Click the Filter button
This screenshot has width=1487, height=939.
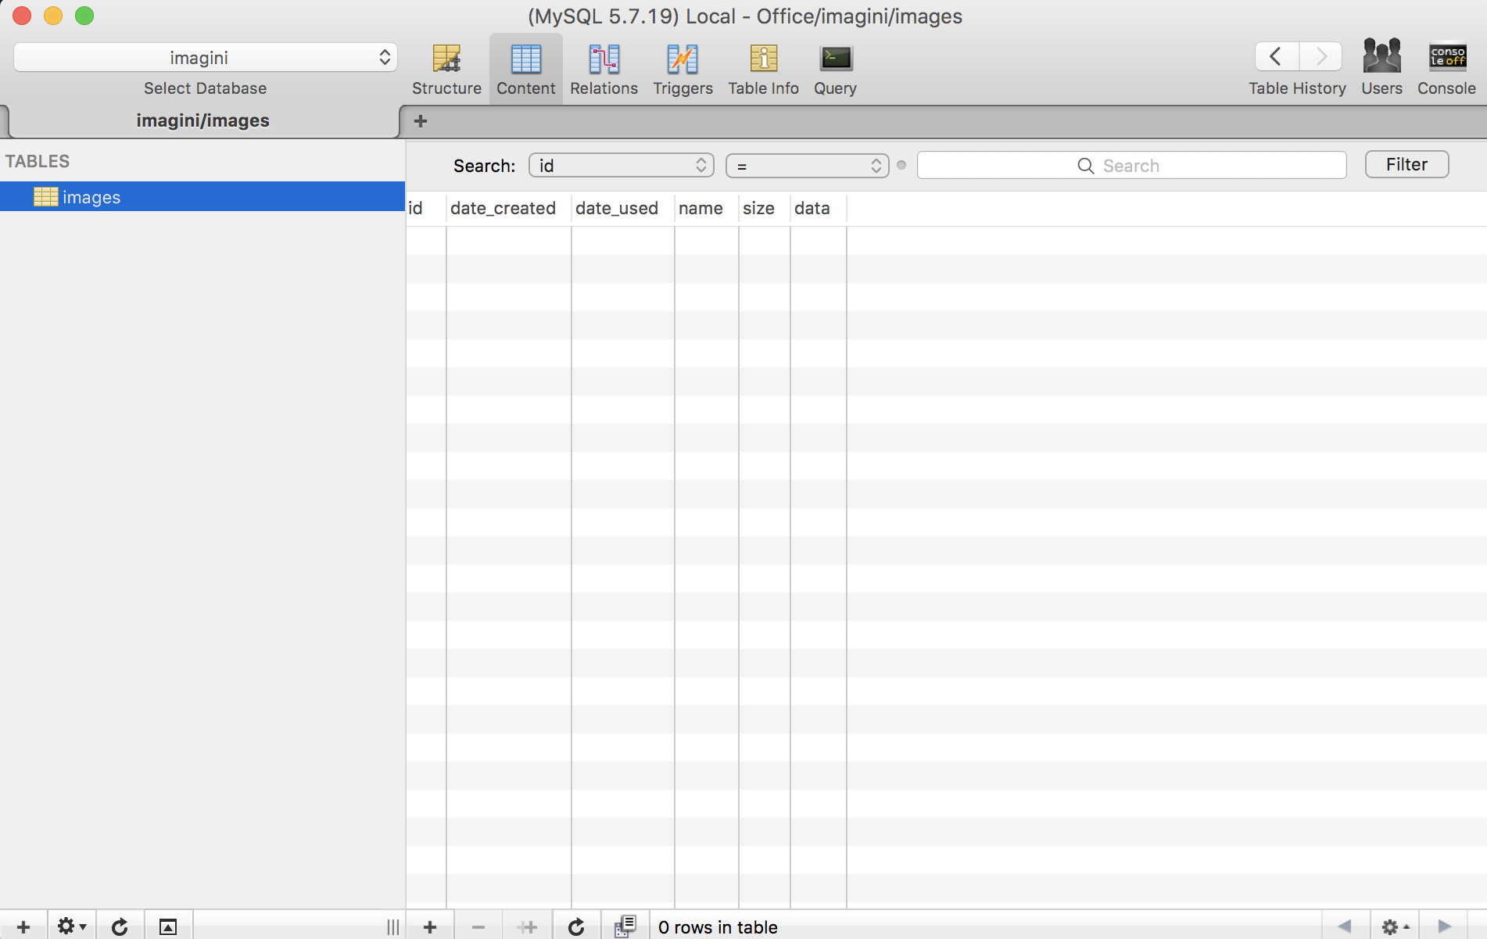[x=1406, y=165]
